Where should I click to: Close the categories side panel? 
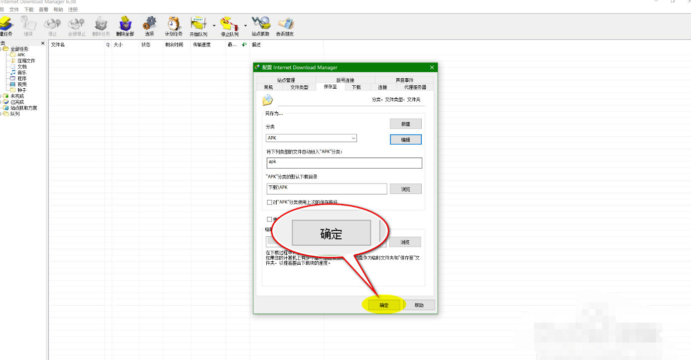pos(43,43)
